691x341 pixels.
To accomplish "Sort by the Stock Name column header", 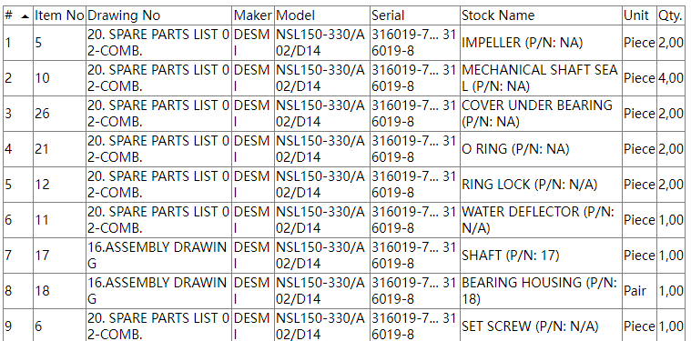I will pos(541,15).
